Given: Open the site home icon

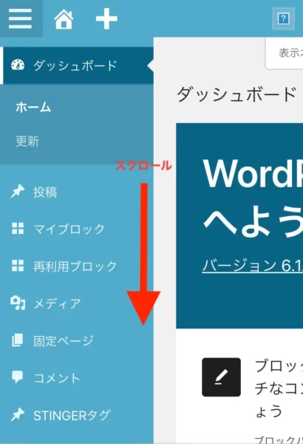Looking at the screenshot, I should click(x=64, y=18).
